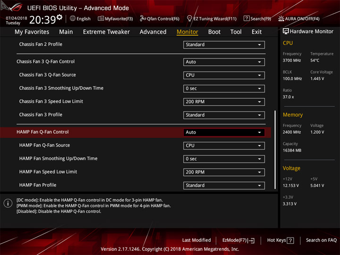Click the info icon beside help text
340x255 pixels.
(8, 203)
